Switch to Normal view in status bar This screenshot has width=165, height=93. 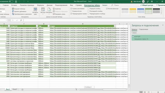(141, 92)
